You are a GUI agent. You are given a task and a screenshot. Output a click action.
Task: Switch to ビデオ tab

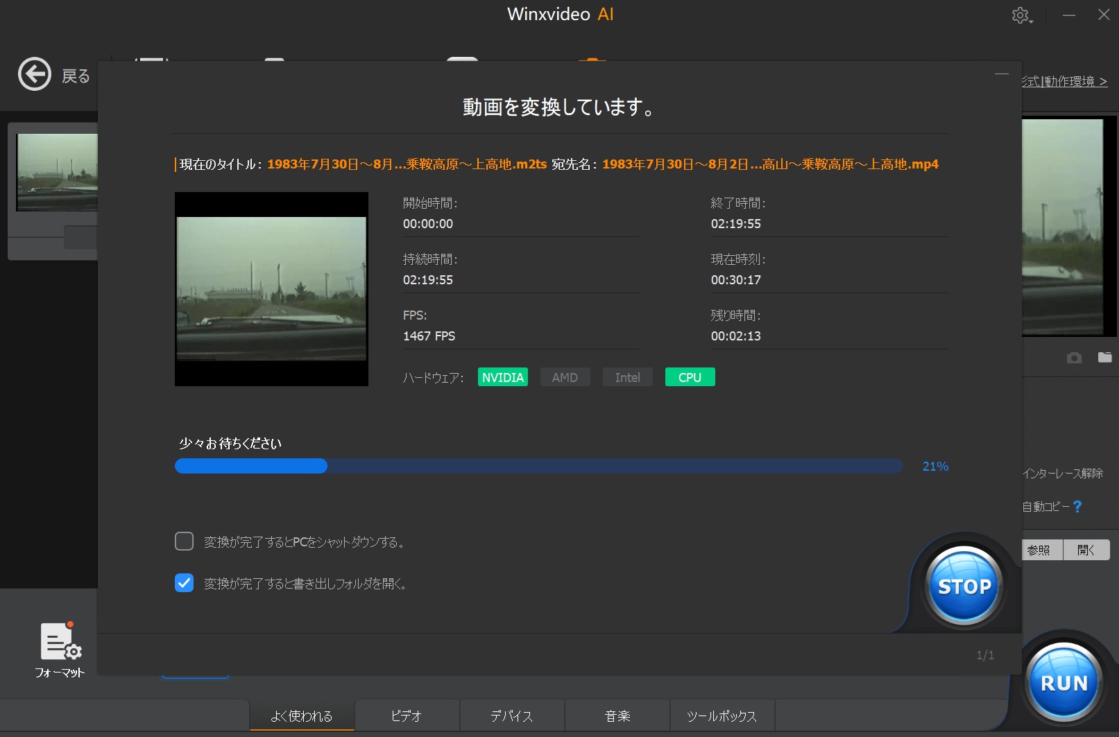(407, 716)
